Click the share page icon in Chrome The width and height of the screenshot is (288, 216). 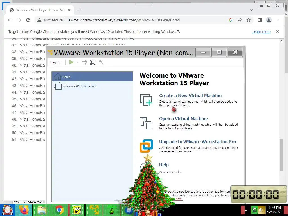click(240, 20)
